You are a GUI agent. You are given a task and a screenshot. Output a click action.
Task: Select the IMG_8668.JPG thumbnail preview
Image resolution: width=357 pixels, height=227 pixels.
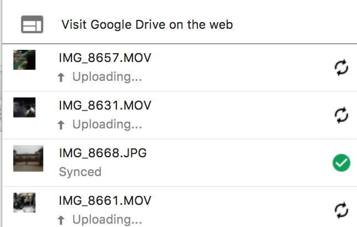click(x=28, y=159)
